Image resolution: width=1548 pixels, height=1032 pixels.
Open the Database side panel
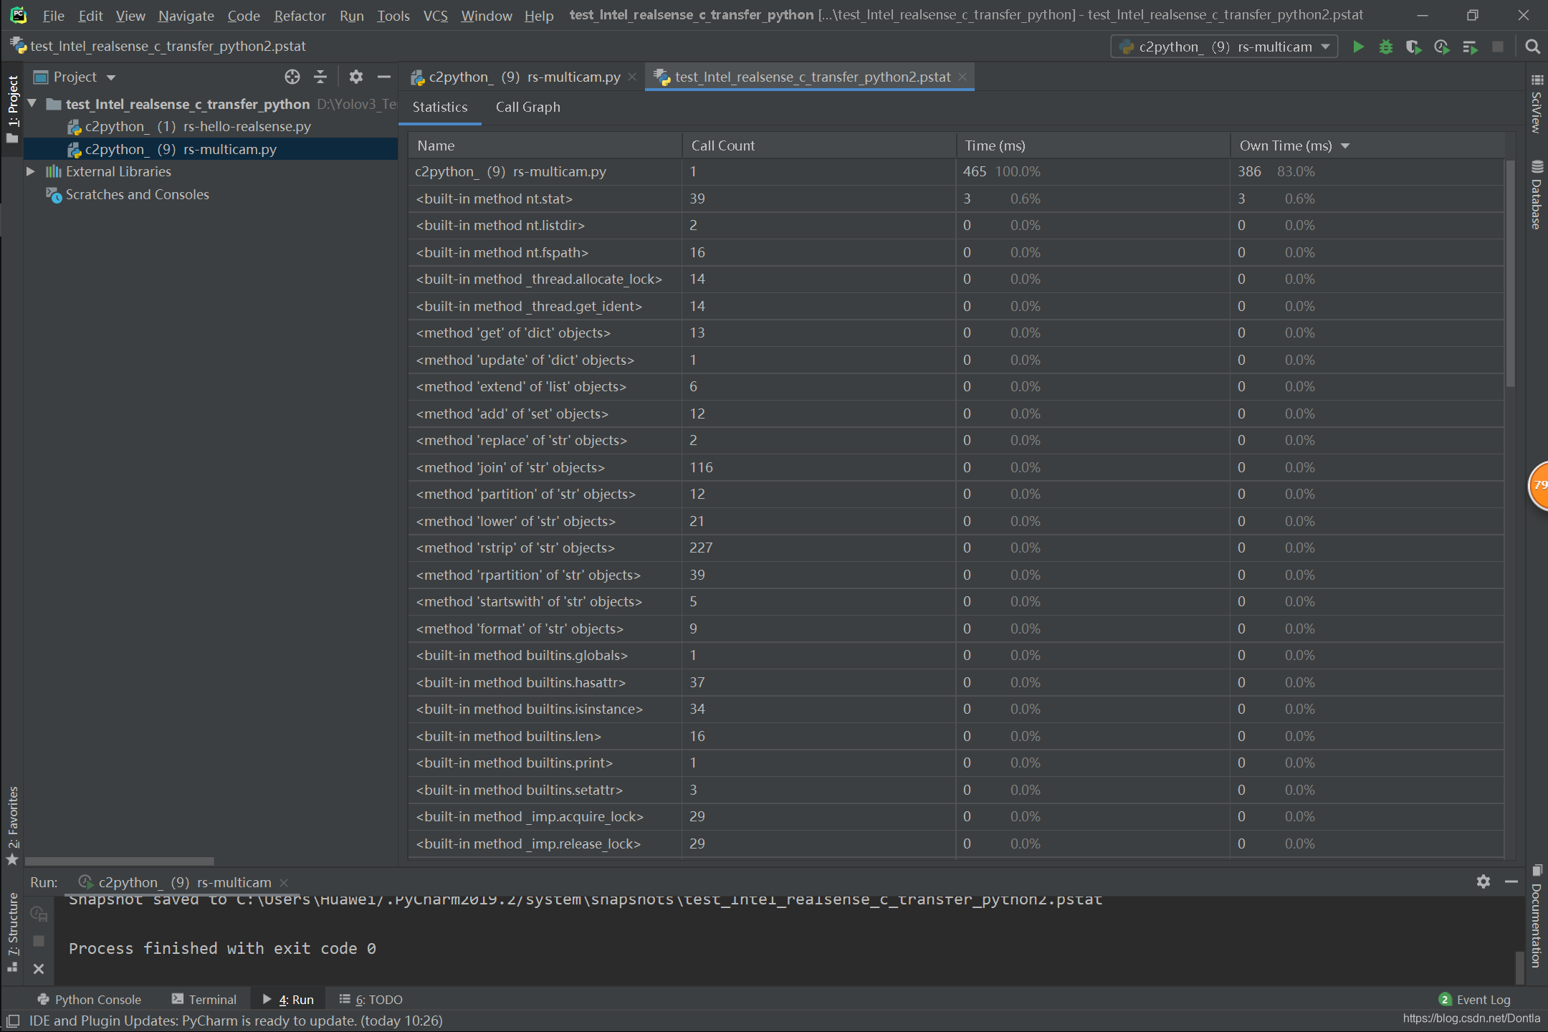1537,195
